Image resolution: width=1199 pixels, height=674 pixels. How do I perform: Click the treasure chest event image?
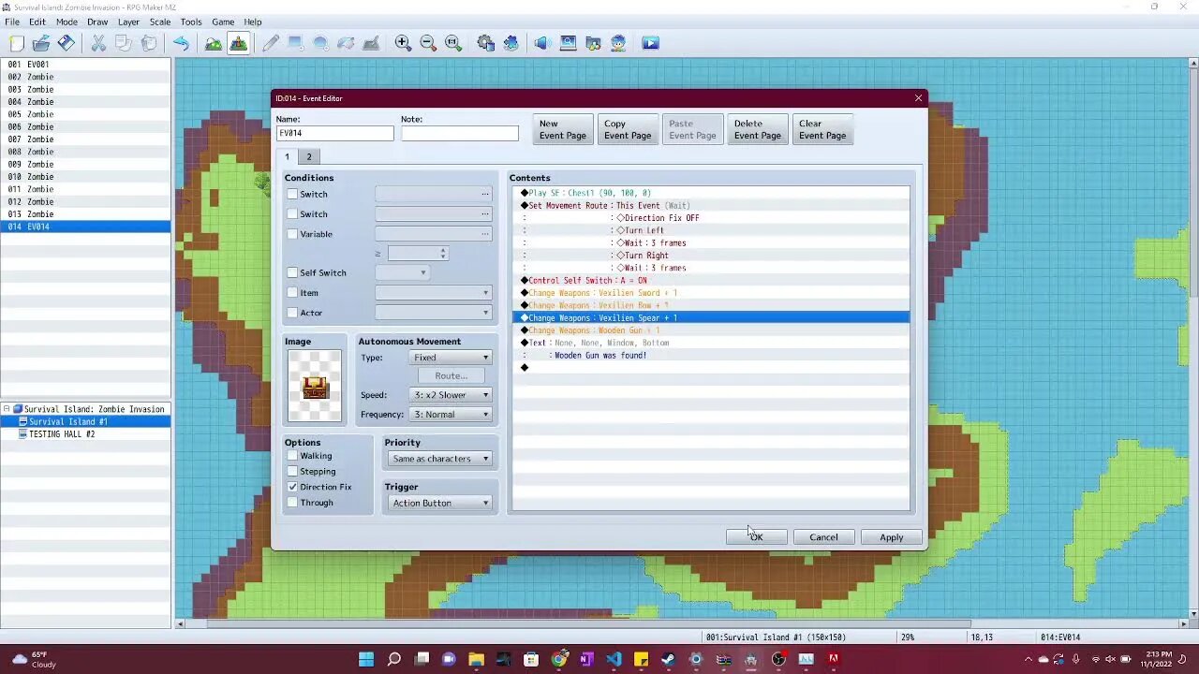point(315,386)
